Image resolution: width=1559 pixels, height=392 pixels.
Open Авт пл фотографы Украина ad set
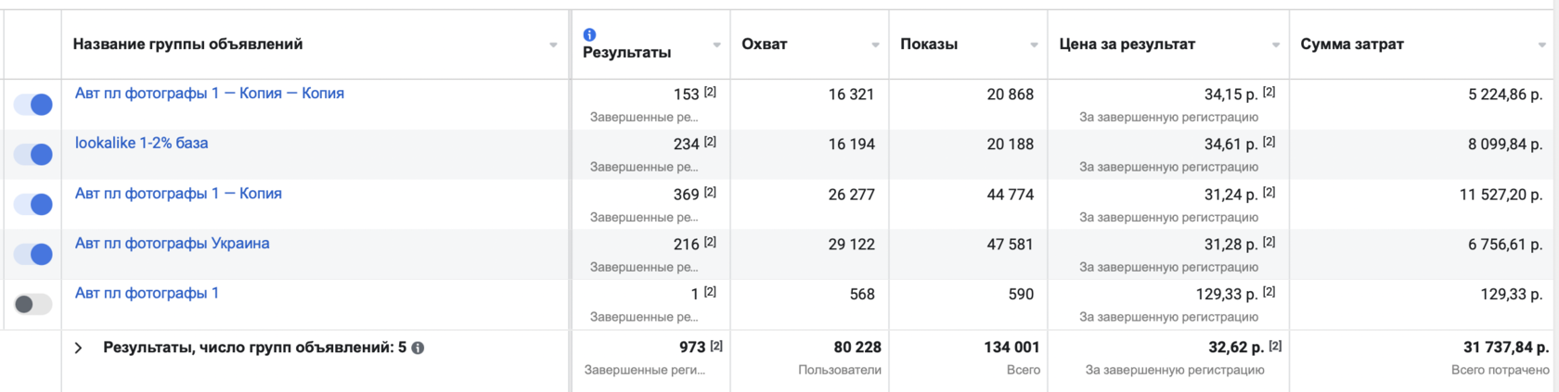[172, 243]
